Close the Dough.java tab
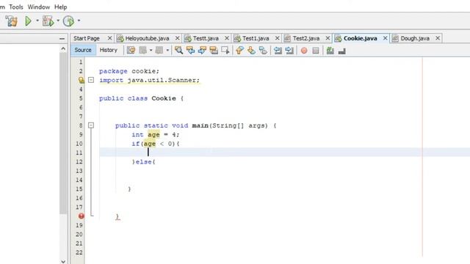Viewport: 470px width, 264px height. 438,38
